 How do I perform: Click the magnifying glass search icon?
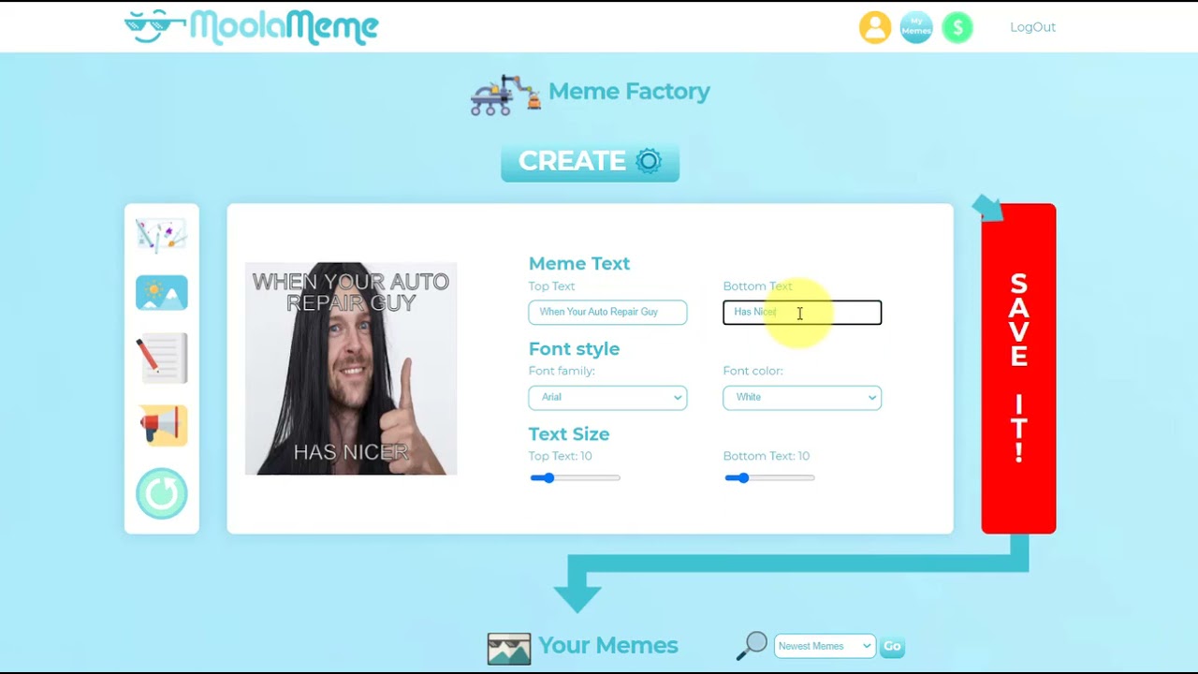tap(752, 646)
